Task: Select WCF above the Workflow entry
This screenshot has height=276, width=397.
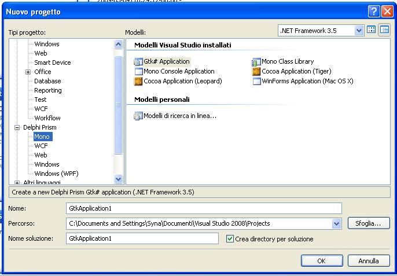Action: click(x=41, y=109)
